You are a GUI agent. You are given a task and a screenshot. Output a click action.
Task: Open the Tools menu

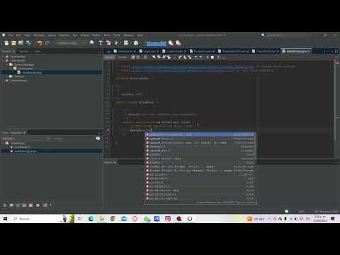pyautogui.click(x=117, y=35)
